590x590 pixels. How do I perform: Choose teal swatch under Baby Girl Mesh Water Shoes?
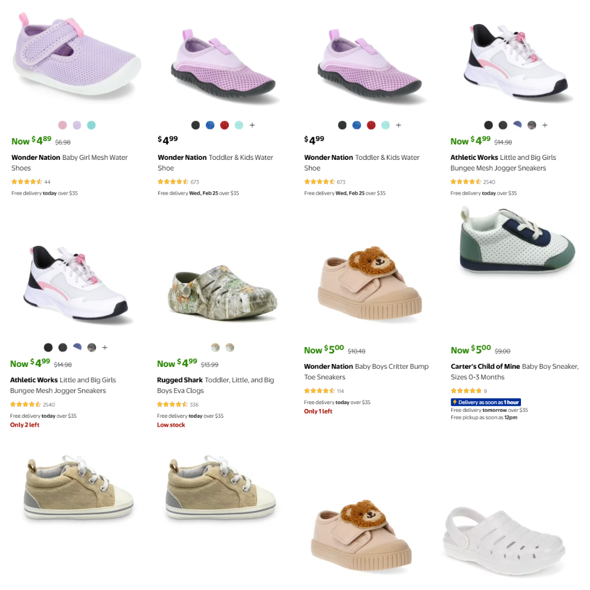pyautogui.click(x=91, y=125)
